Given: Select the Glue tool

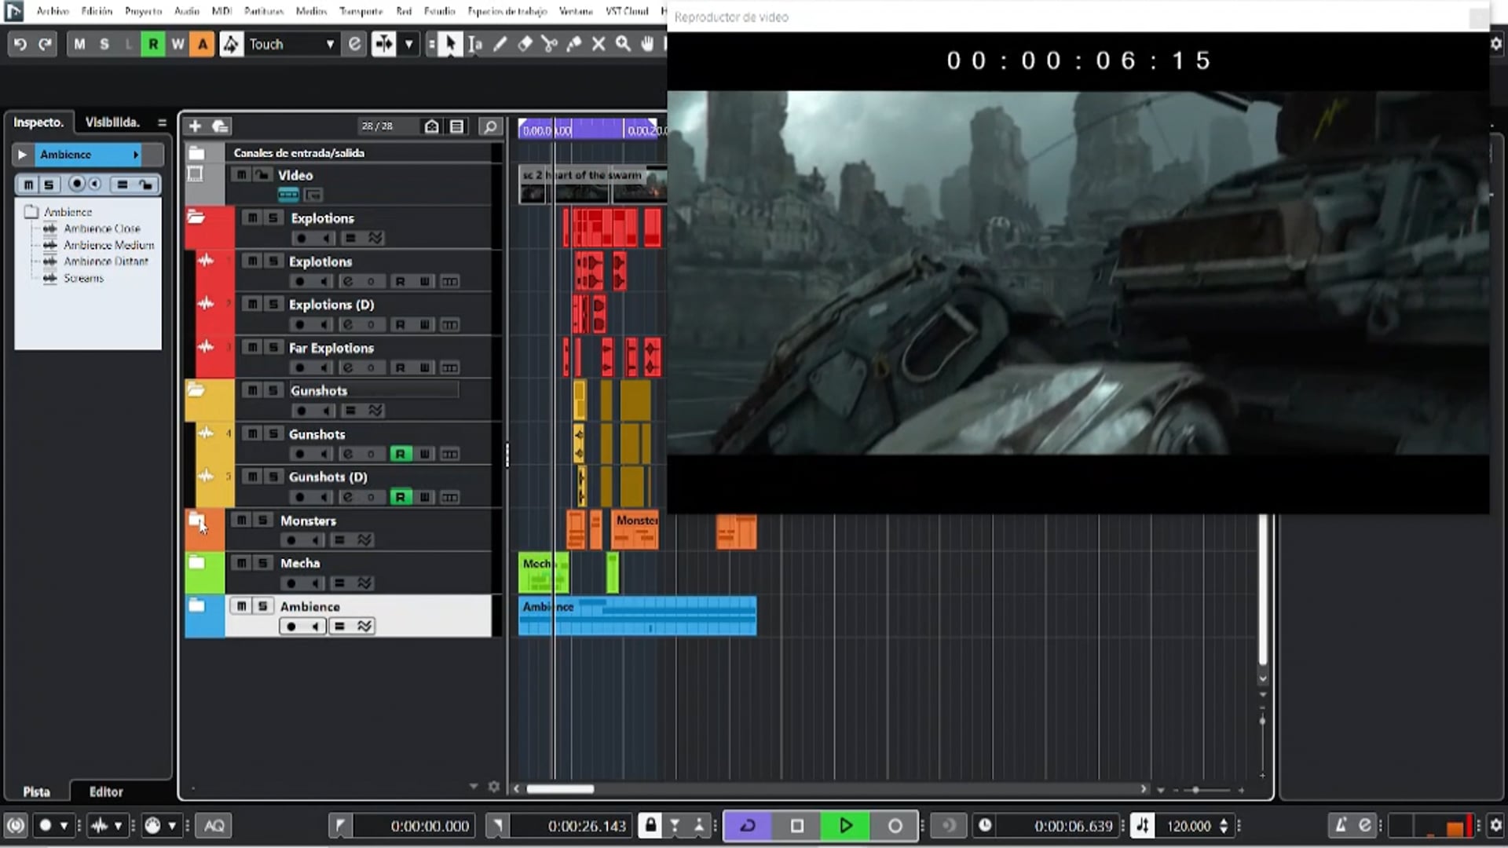Looking at the screenshot, I should coord(573,44).
